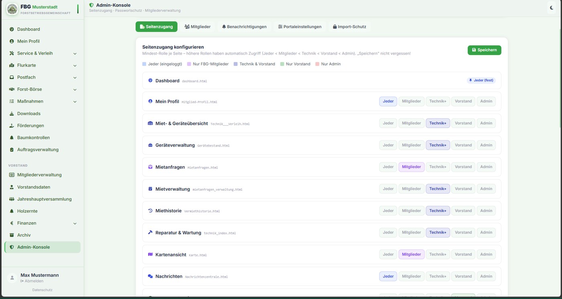
Task: Click the Archiv box icon
Action: (x=12, y=235)
